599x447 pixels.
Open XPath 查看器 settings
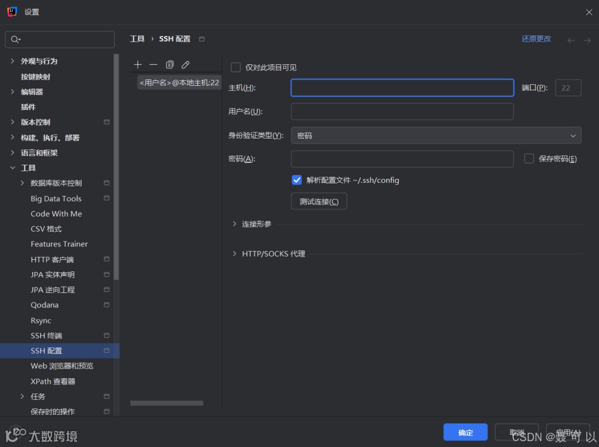53,382
